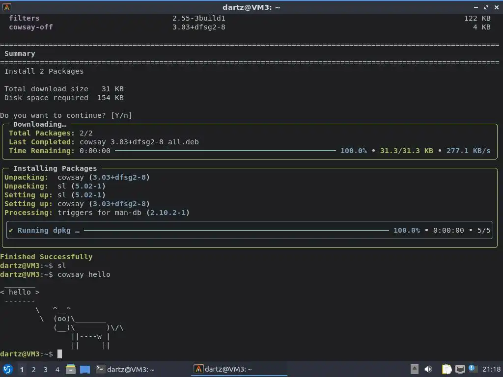Click the 21:18 clock
The image size is (503, 377).
pyautogui.click(x=491, y=369)
